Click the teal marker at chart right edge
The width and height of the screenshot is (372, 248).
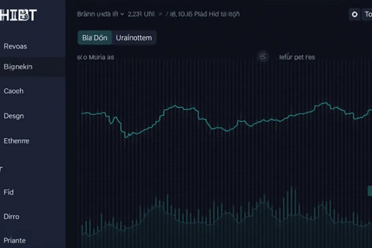pos(370,191)
